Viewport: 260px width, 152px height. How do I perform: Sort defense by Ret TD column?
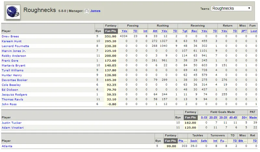pos(255,141)
